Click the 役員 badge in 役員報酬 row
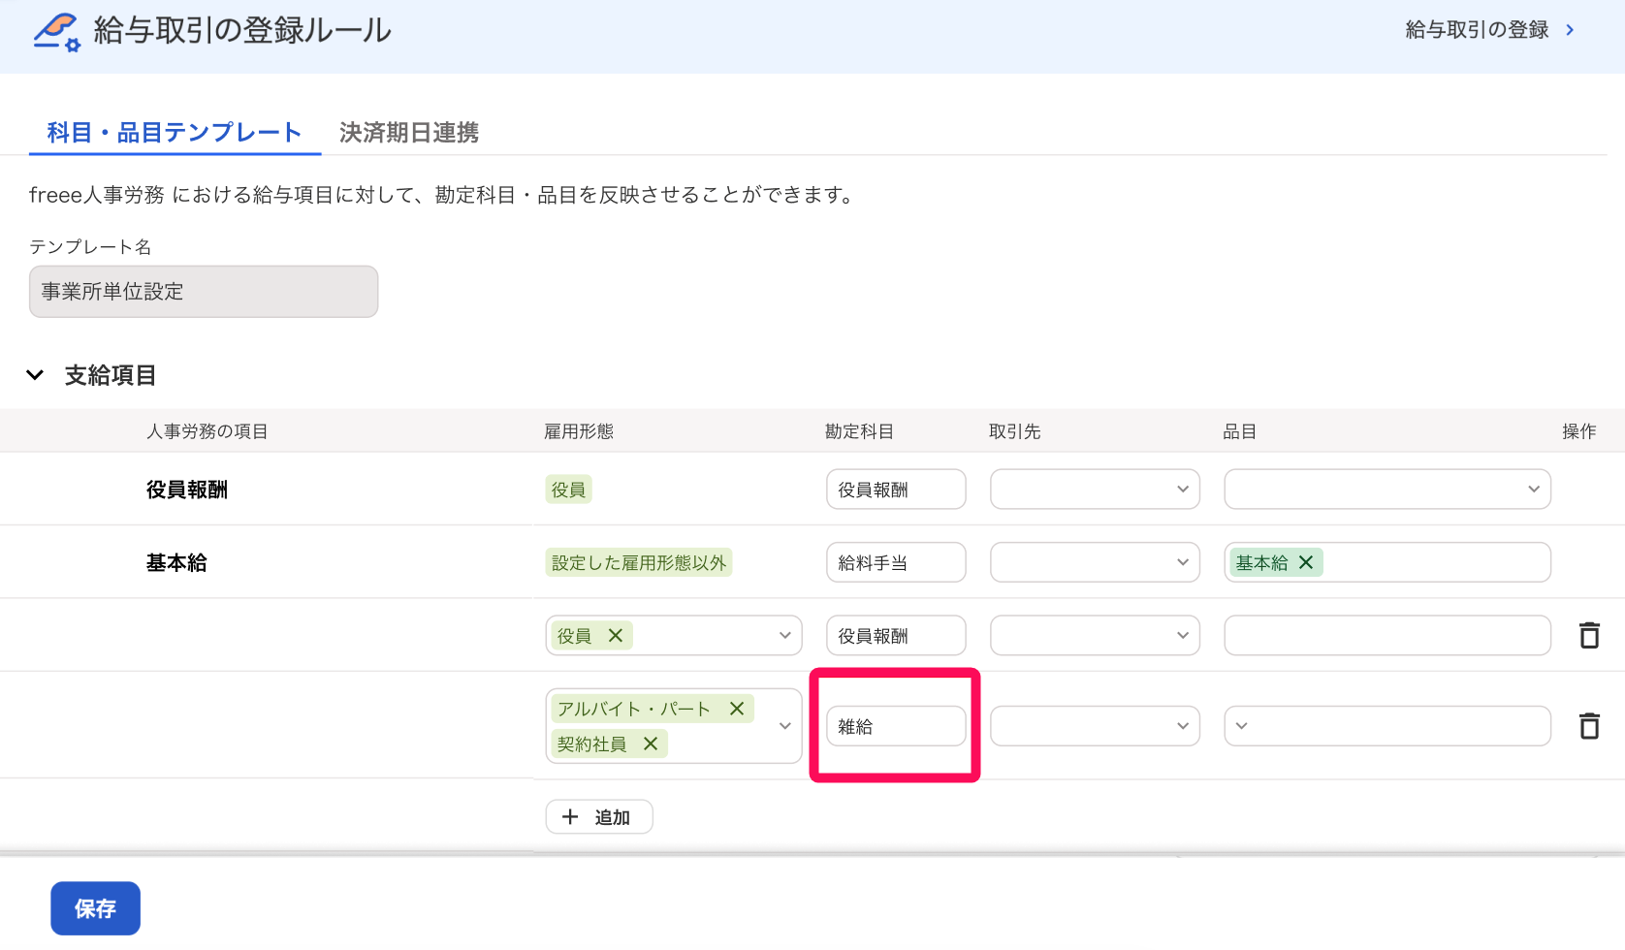1625x950 pixels. pyautogui.click(x=569, y=490)
